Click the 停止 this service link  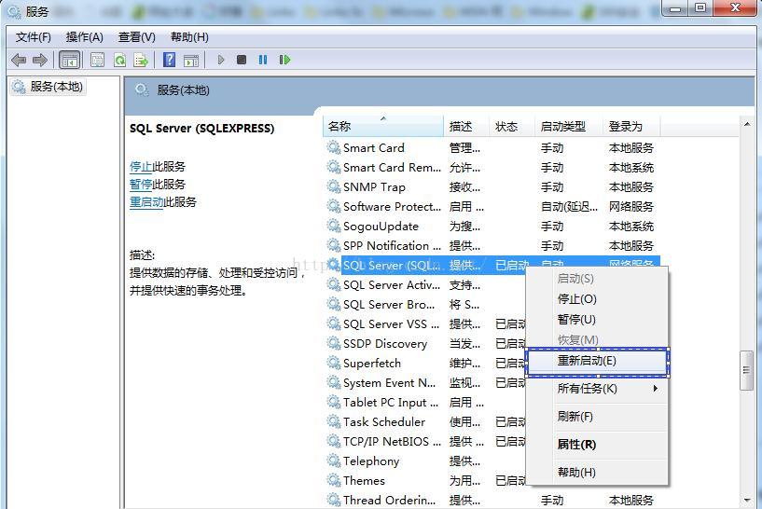(x=141, y=167)
